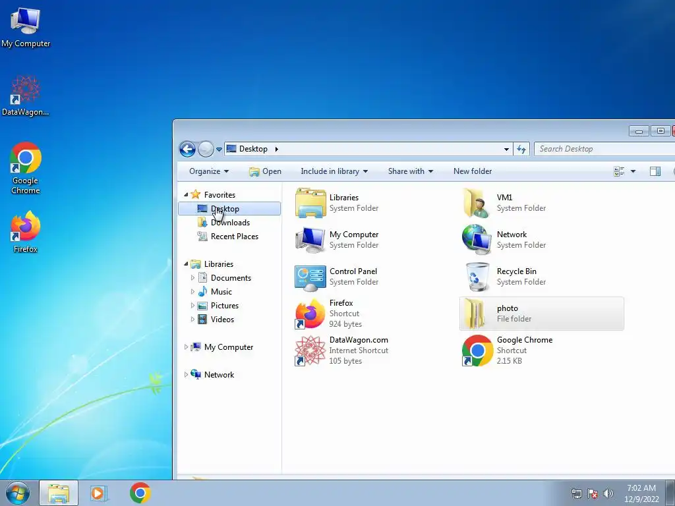Select Google Chrome shortcut in file list
This screenshot has height=506, width=675.
click(x=477, y=351)
